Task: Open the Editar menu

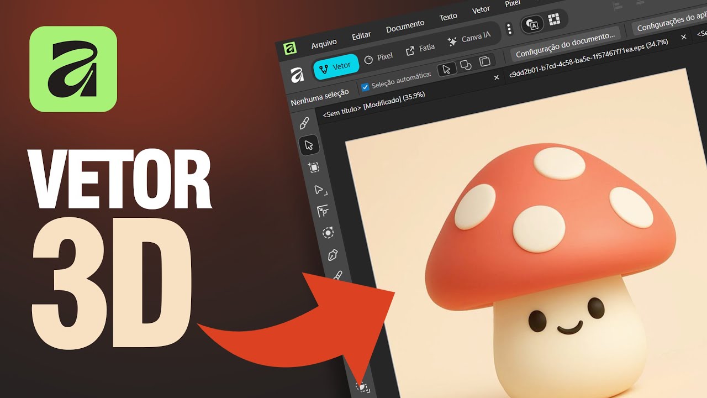Action: 361,36
